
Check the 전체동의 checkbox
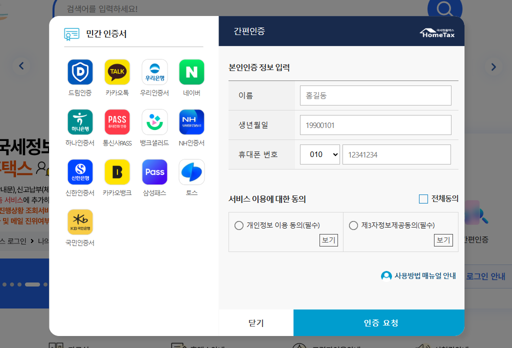(x=423, y=199)
